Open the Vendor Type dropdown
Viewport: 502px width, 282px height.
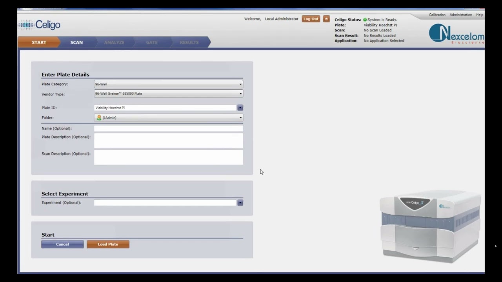168,94
